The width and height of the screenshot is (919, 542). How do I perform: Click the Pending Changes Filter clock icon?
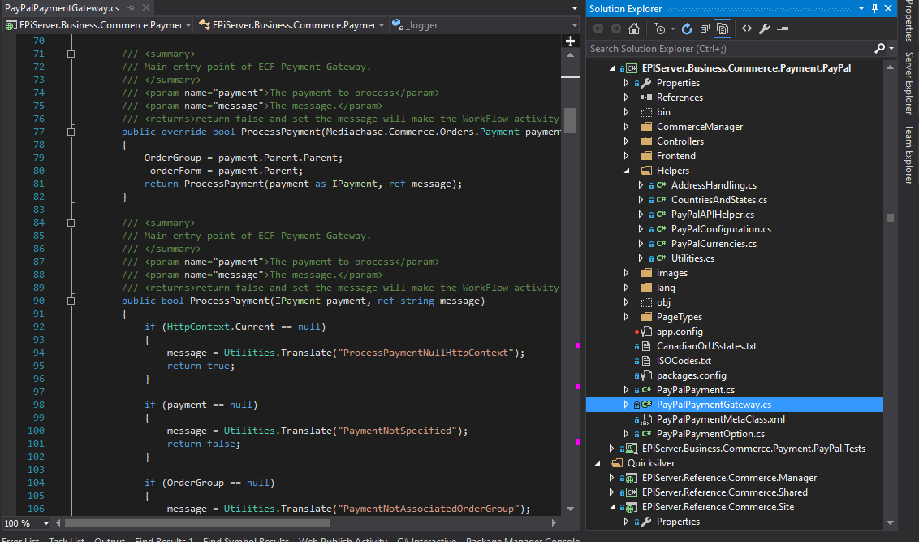[660, 28]
